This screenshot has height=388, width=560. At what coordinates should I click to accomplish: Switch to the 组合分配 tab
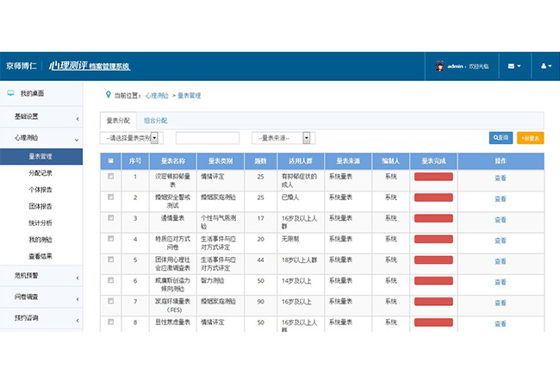click(x=155, y=121)
